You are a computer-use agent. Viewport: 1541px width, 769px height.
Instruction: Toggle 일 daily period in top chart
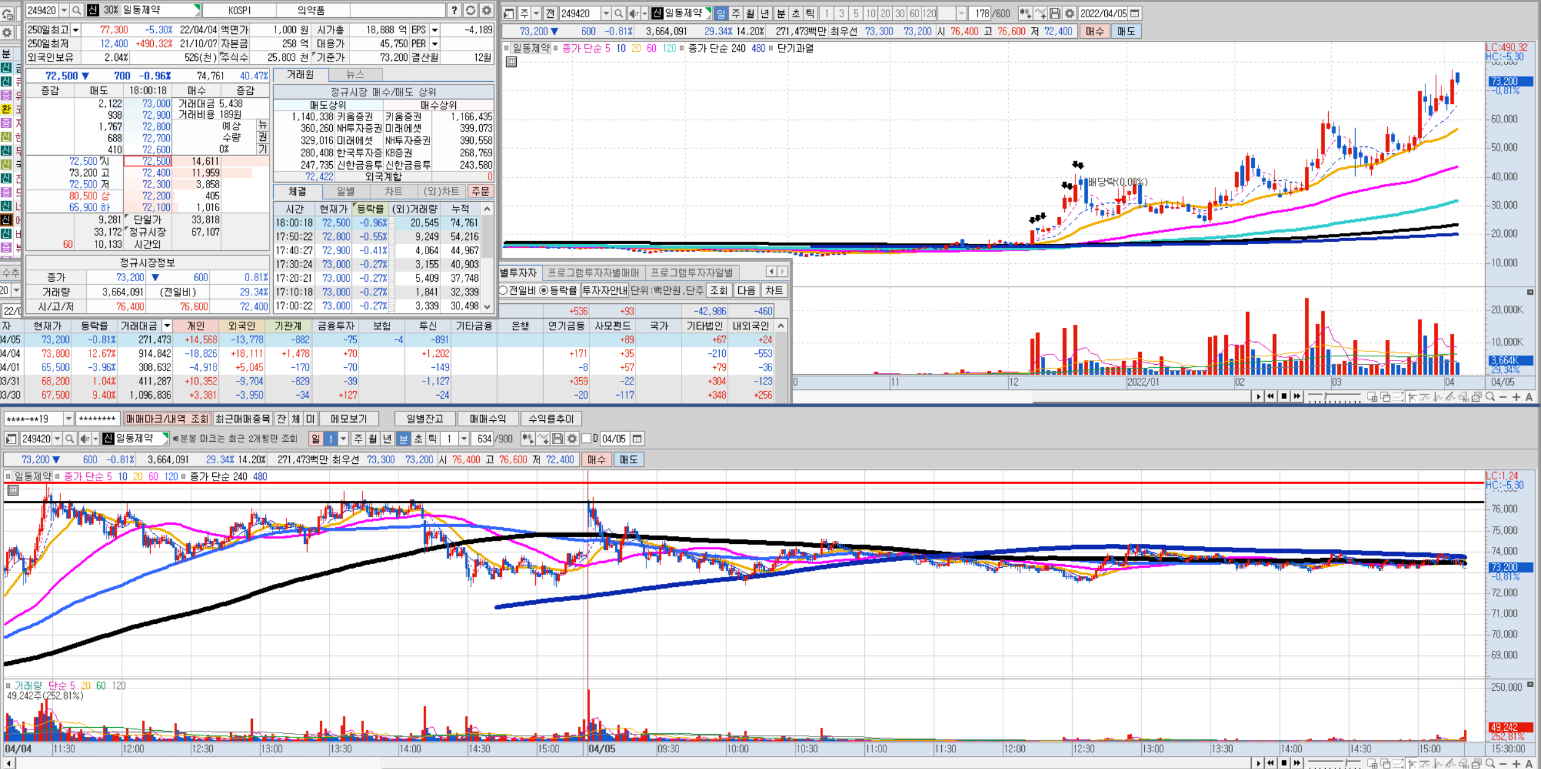721,14
